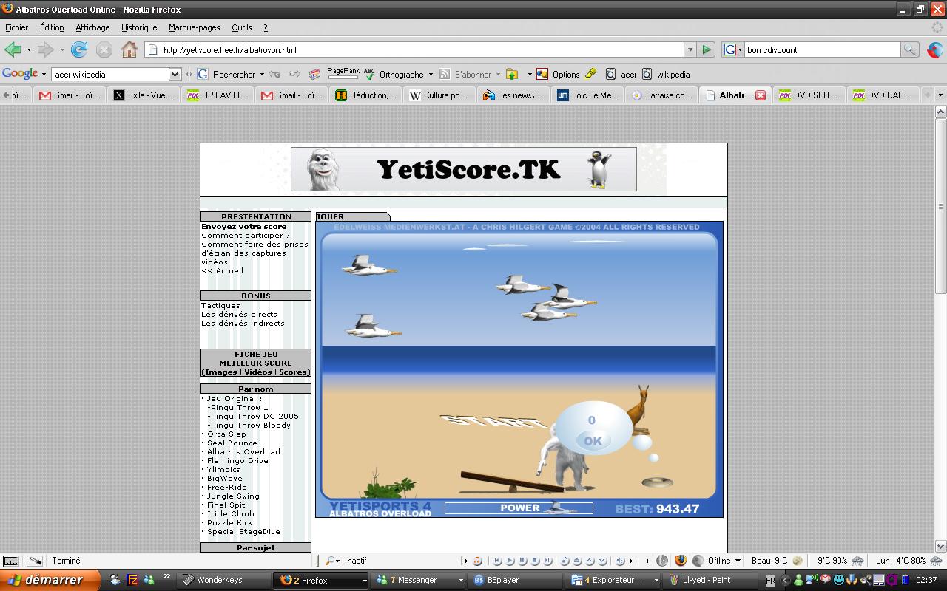Open Google toolbar Options
This screenshot has height=591, width=947.
(x=559, y=74)
